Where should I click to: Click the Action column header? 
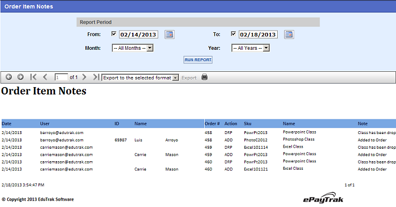(231, 124)
